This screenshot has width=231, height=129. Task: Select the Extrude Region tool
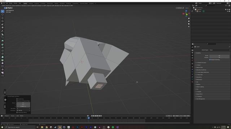[x=3, y=41]
